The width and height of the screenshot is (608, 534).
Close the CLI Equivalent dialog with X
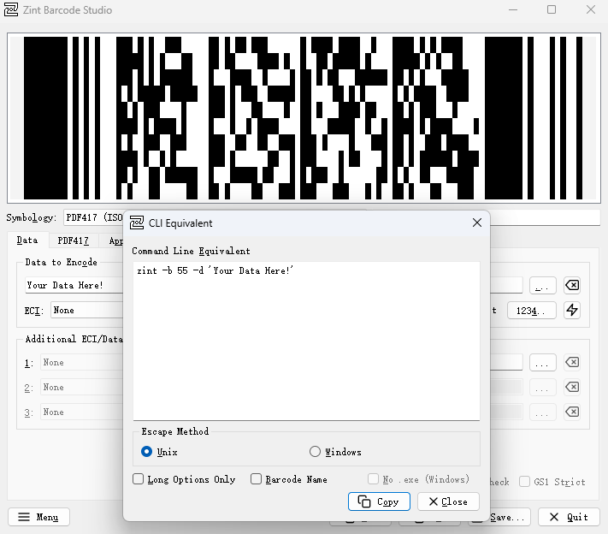point(477,223)
